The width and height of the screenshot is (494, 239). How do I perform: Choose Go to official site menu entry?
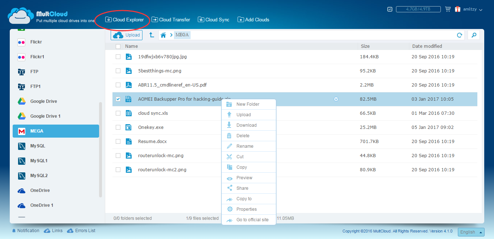pos(249,220)
